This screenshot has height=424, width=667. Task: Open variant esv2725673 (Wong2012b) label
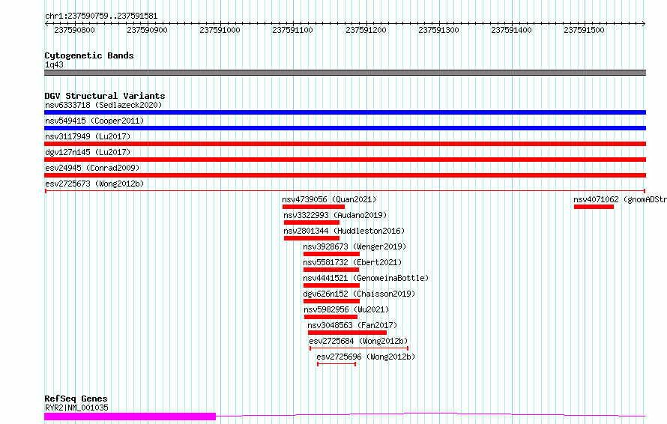point(94,184)
